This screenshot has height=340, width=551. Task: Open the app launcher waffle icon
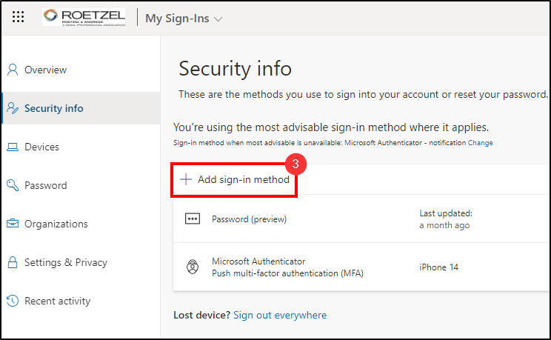(19, 19)
